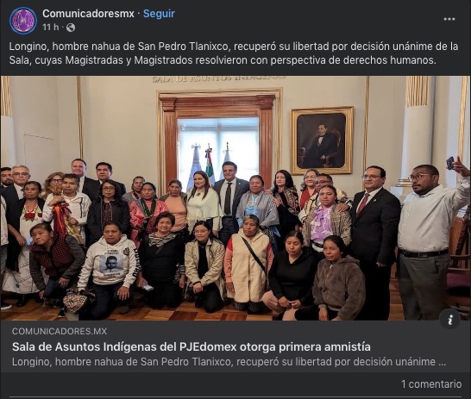The image size is (471, 399).
Task: Click the 11 h post timestamp
Action: point(51,28)
